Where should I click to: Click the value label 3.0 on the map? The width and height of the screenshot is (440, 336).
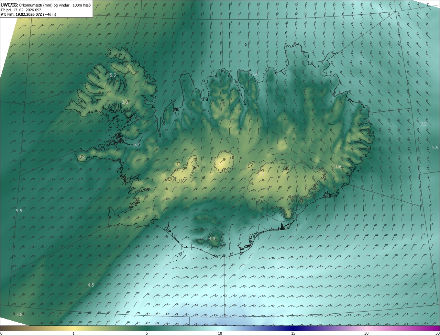pos(125,102)
